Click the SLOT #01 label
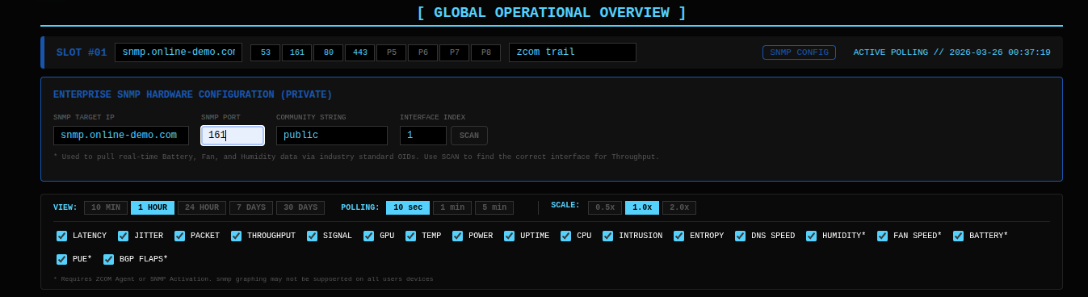Image resolution: width=1088 pixels, height=297 pixels. point(82,52)
